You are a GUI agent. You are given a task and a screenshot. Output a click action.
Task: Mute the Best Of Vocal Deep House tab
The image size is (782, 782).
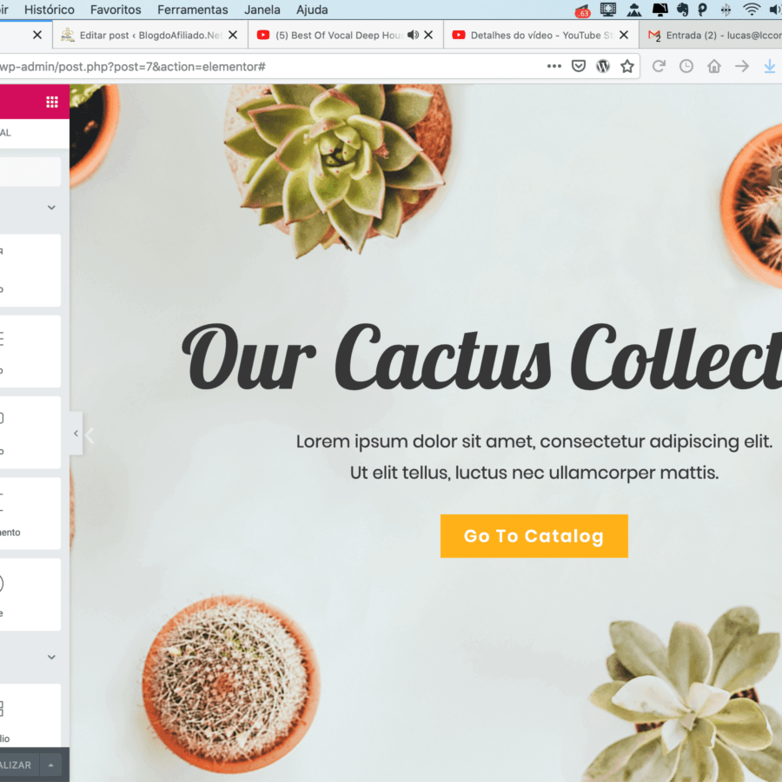(413, 35)
